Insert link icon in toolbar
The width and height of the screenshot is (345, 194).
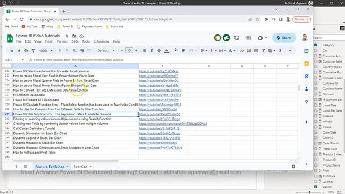(x=241, y=51)
